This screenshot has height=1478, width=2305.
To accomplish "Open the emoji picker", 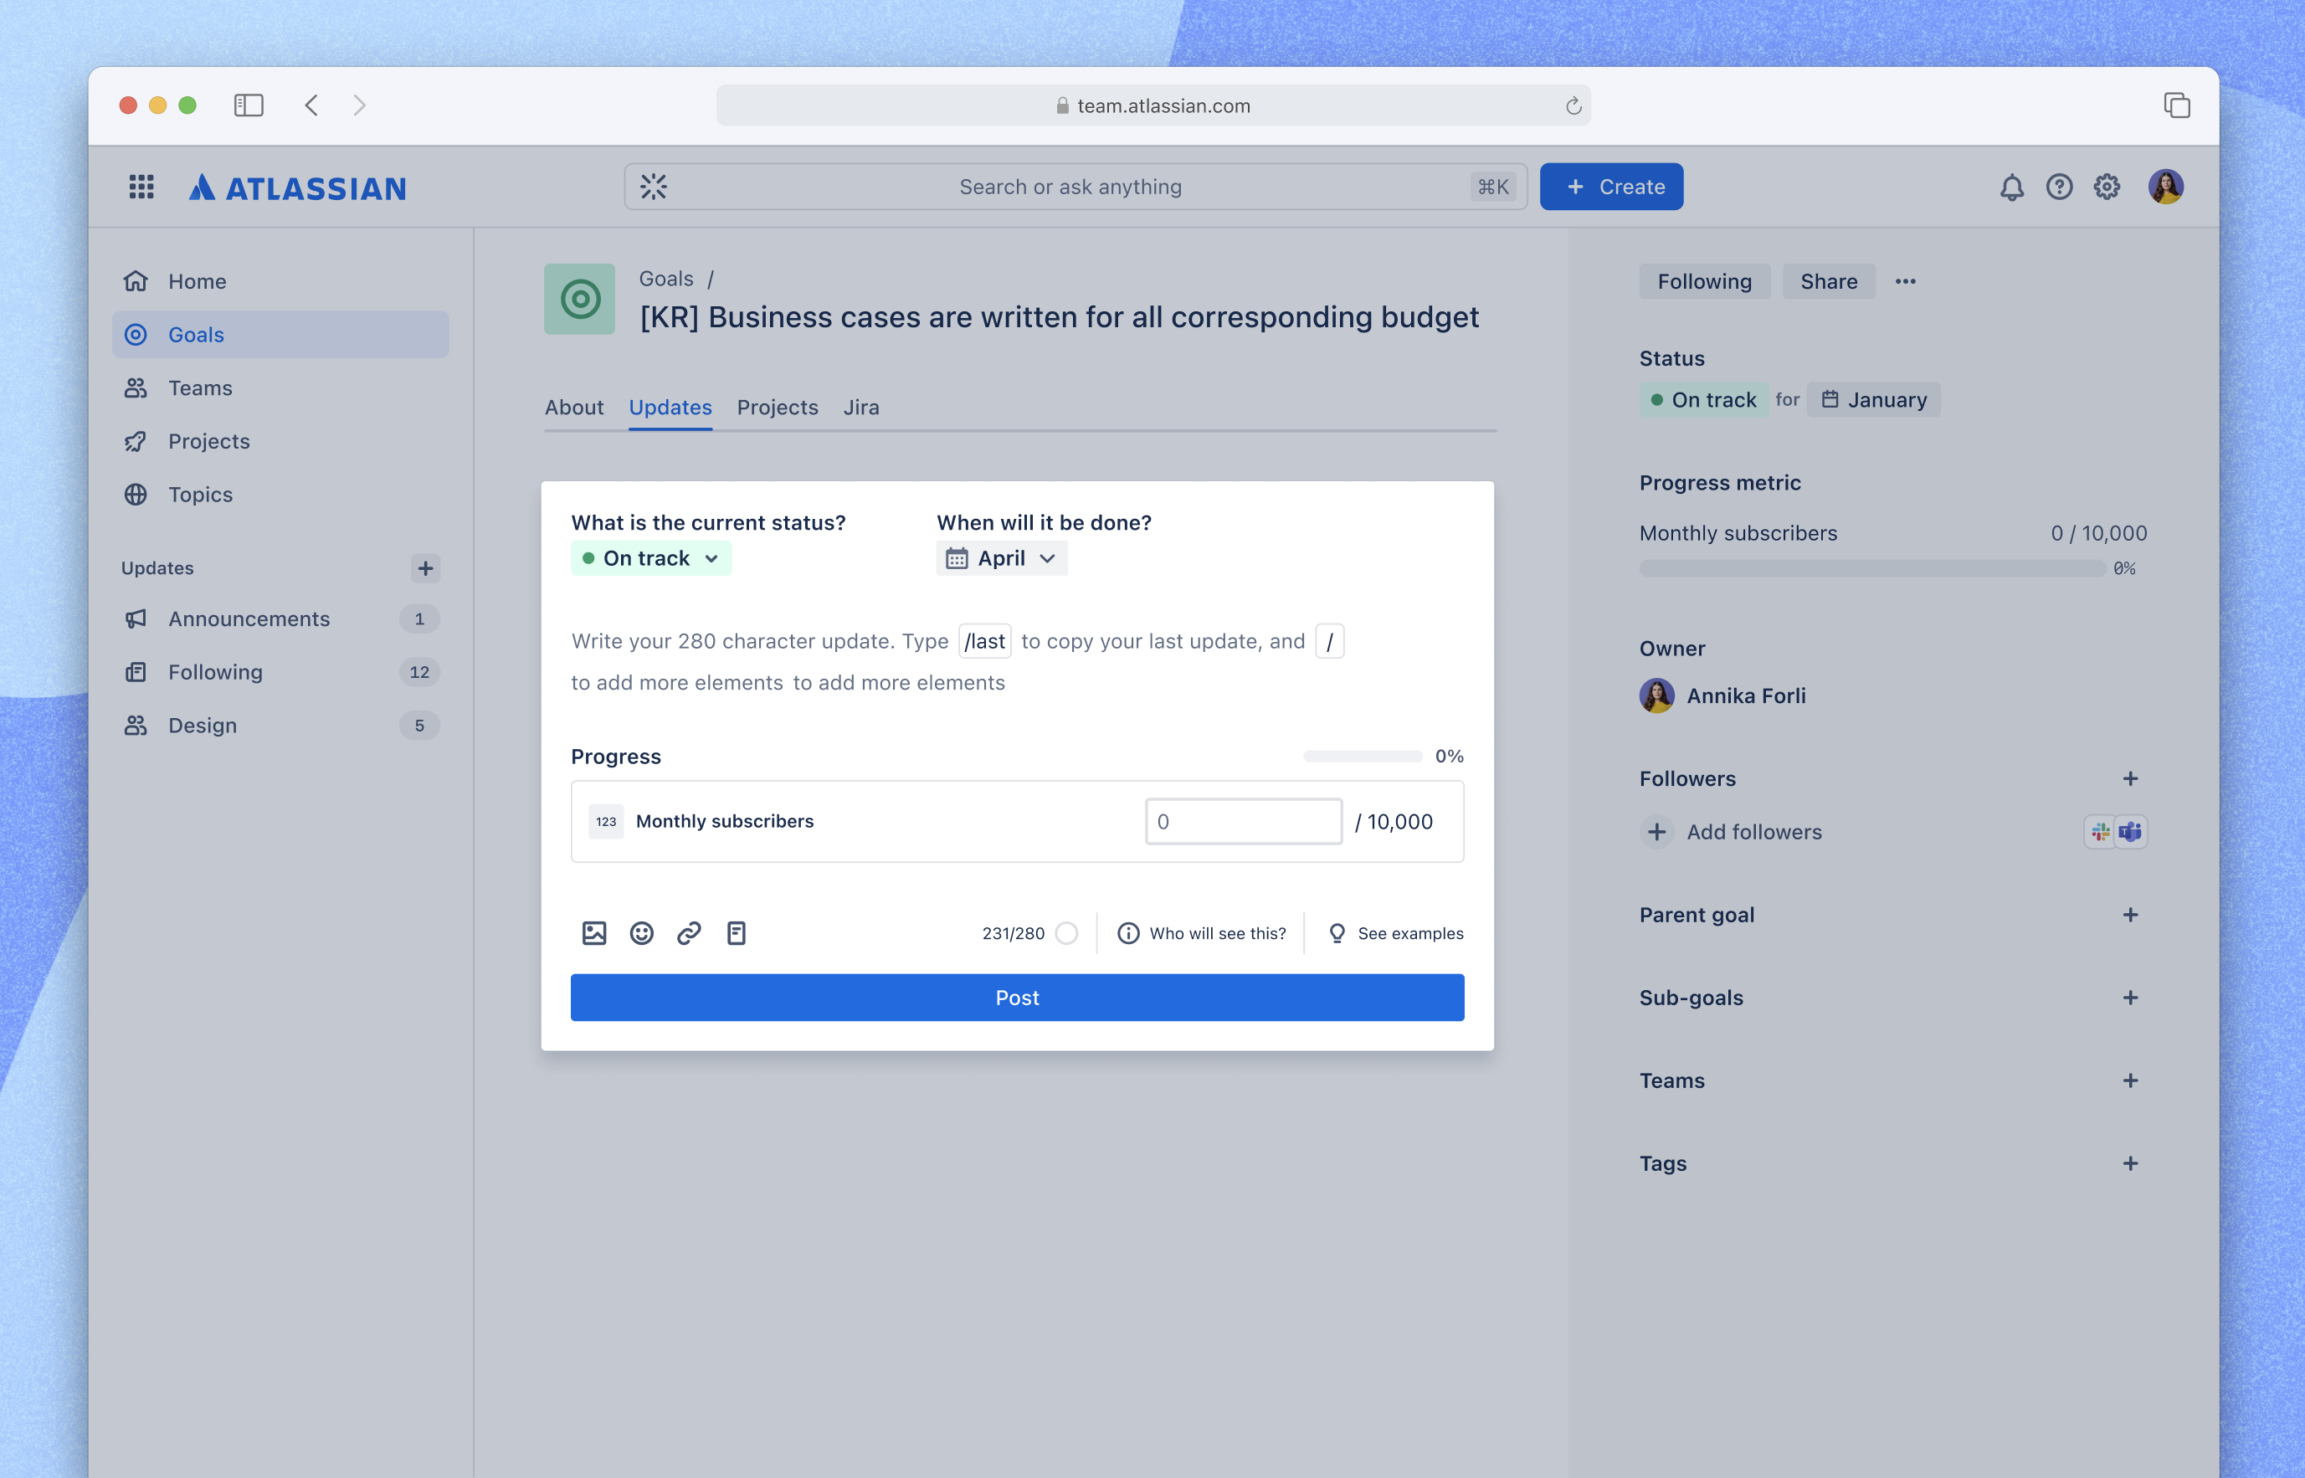I will tap(641, 933).
